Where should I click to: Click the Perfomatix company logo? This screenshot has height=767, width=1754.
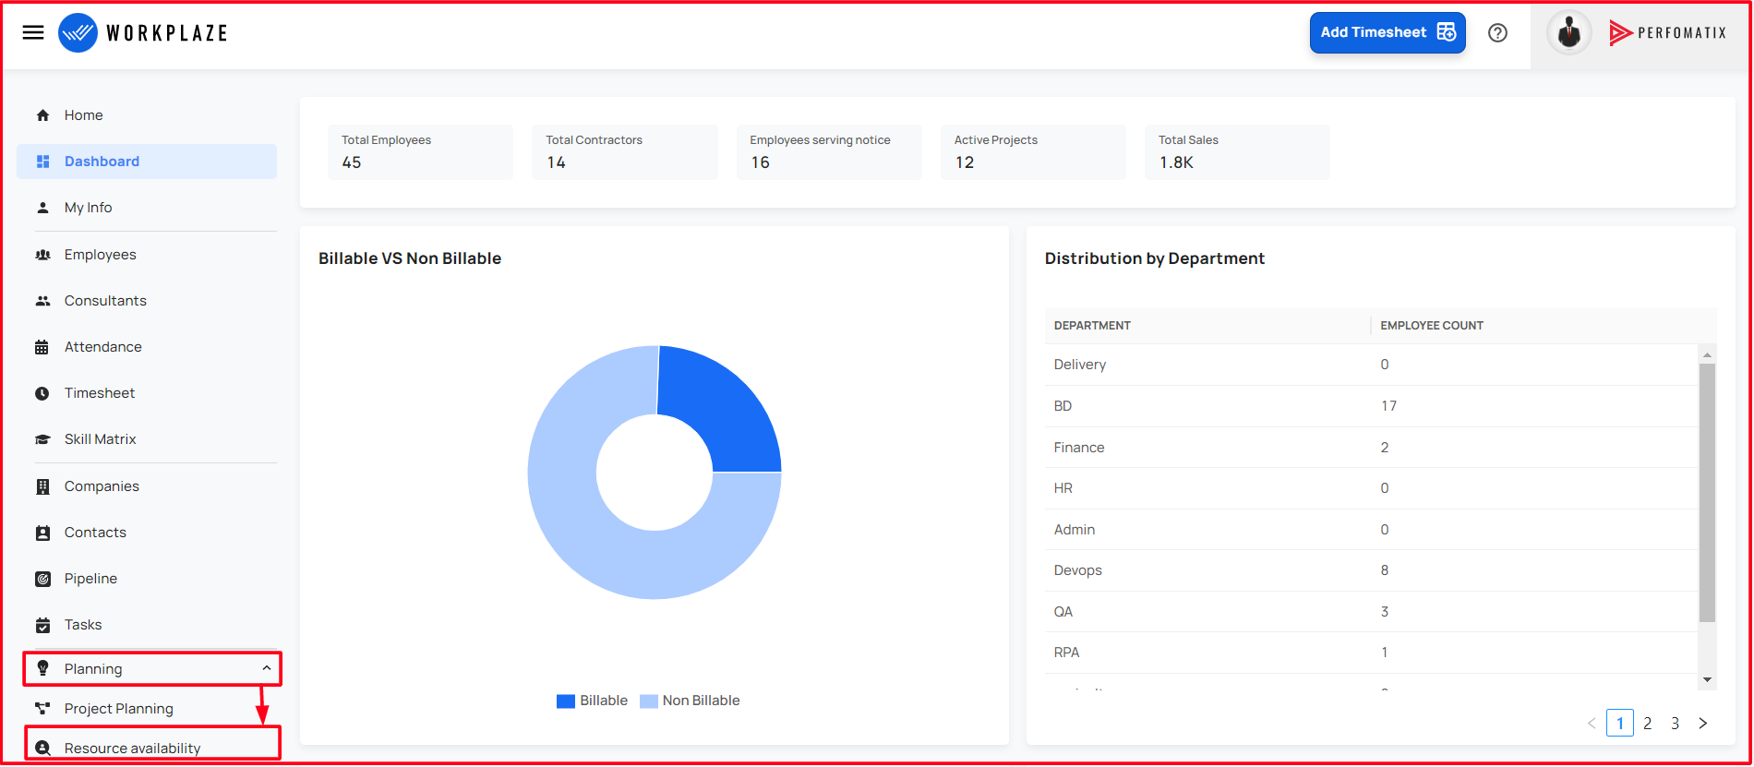(1667, 33)
